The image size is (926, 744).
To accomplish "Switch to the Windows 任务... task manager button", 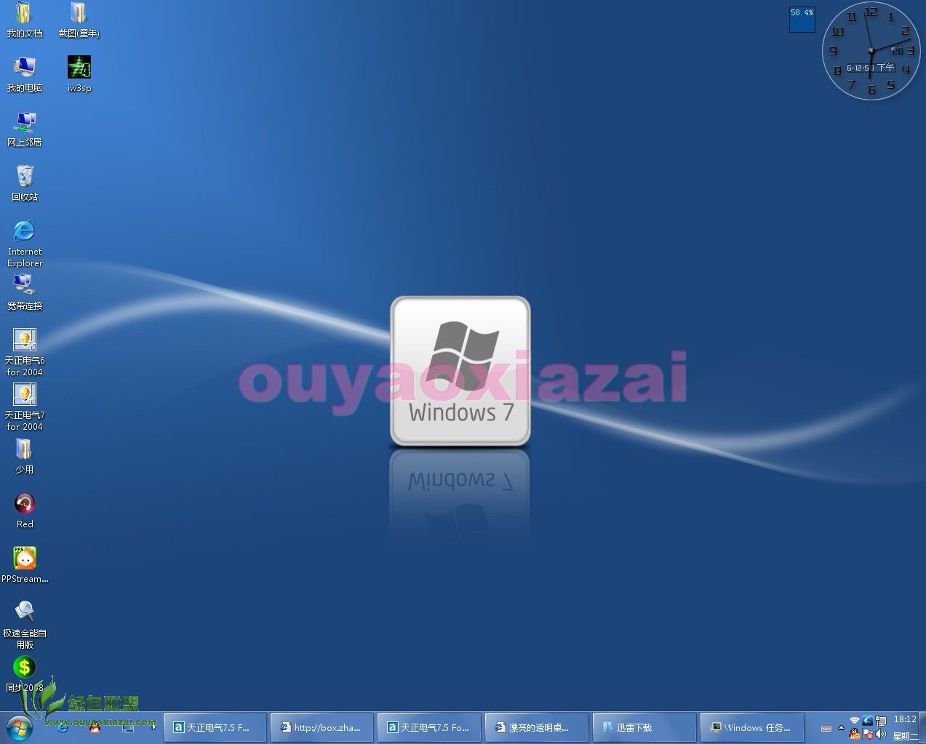I will tap(751, 727).
